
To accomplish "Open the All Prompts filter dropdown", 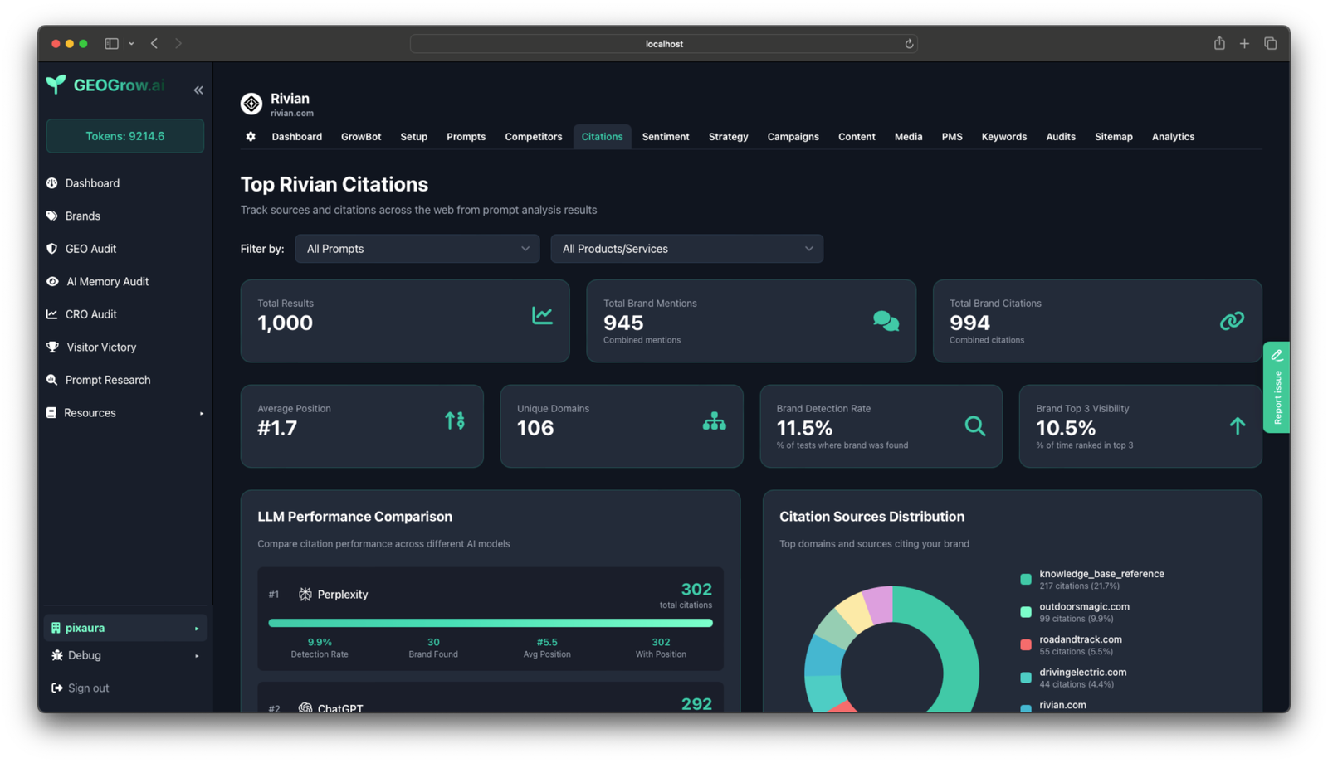I will click(417, 249).
